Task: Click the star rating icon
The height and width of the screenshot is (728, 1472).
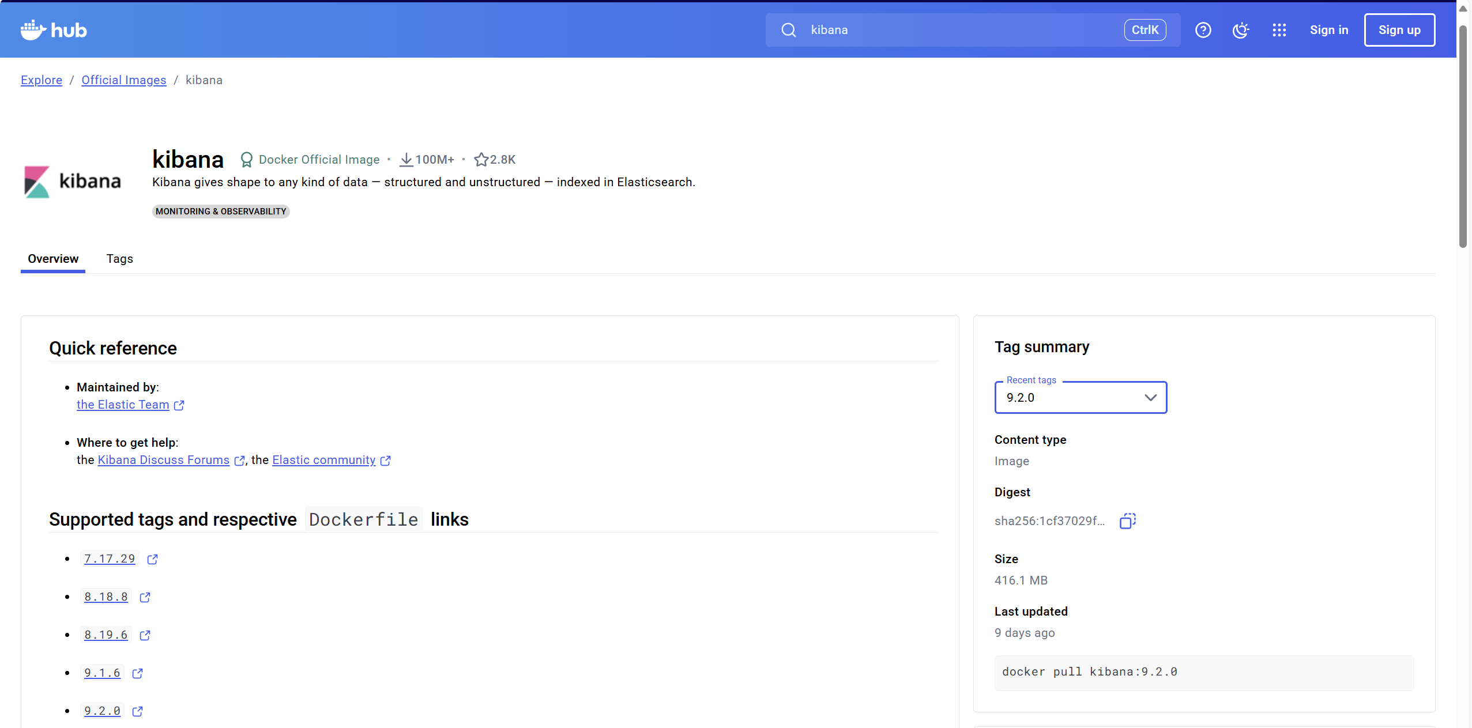Action: 481,160
